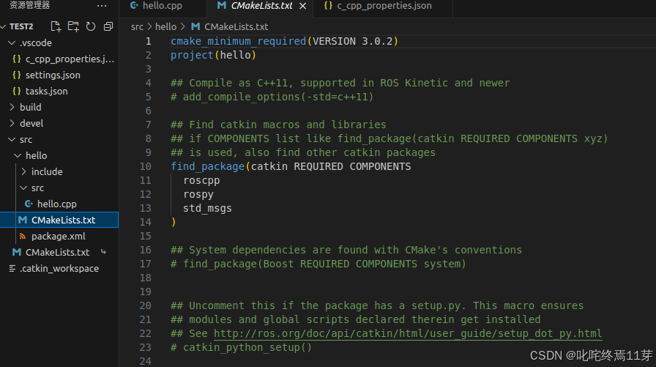Click the hello breadcrumb segment
The image size is (656, 367).
[x=166, y=27]
